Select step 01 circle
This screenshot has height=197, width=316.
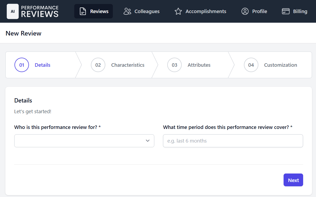coord(22,65)
